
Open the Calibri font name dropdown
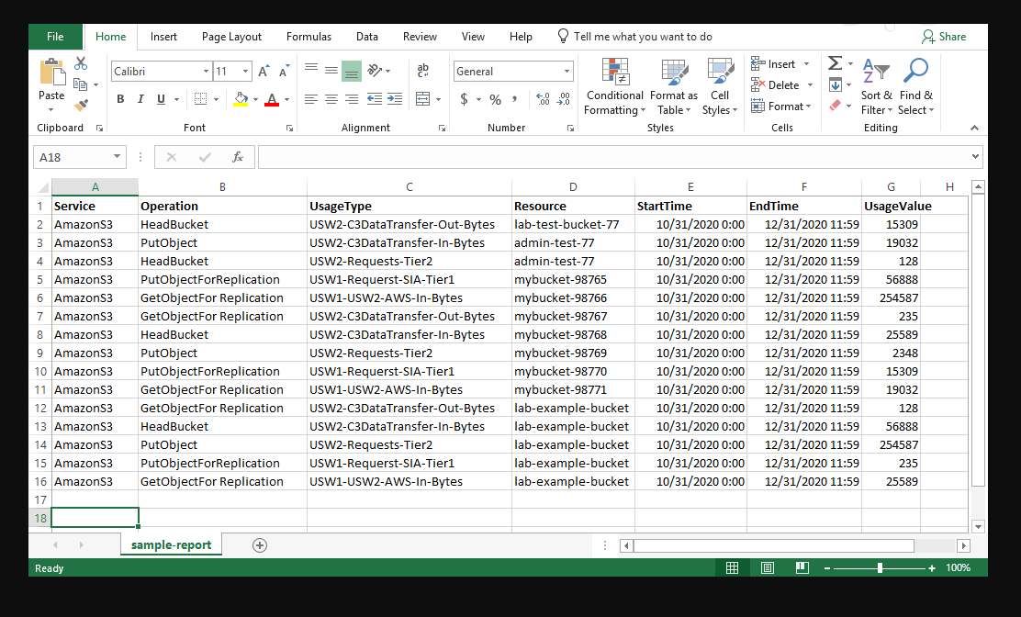tap(206, 72)
